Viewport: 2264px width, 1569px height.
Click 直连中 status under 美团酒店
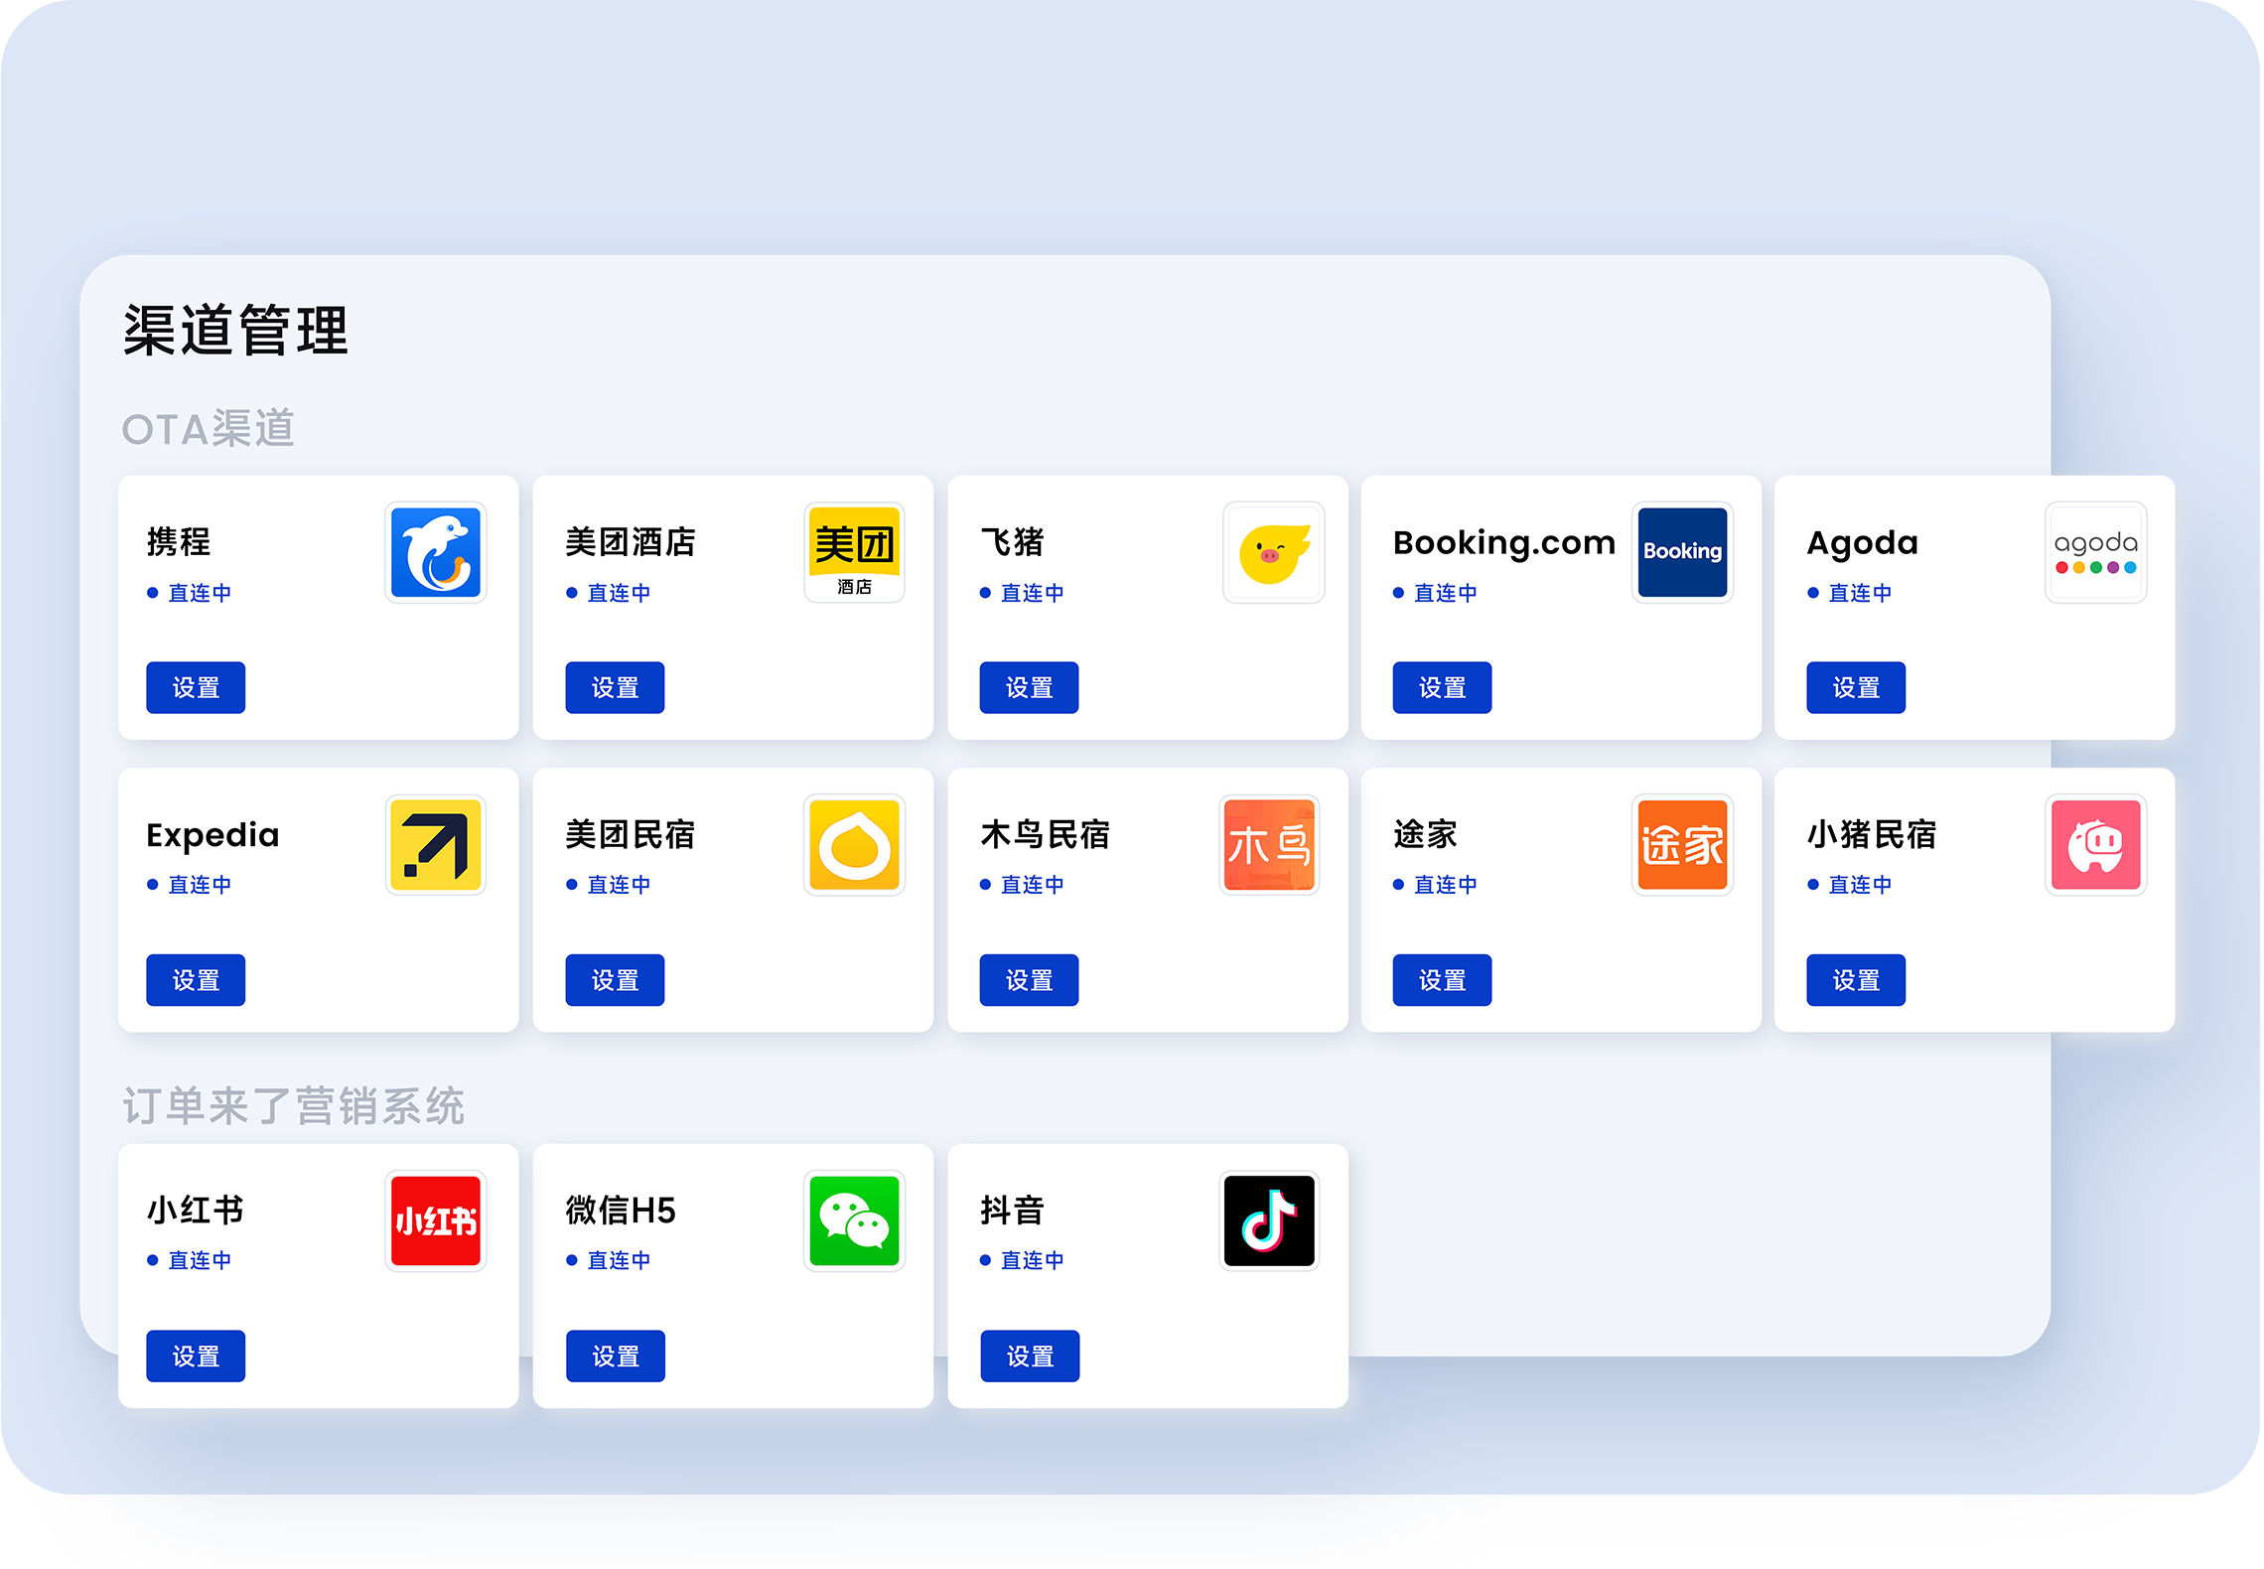click(609, 593)
